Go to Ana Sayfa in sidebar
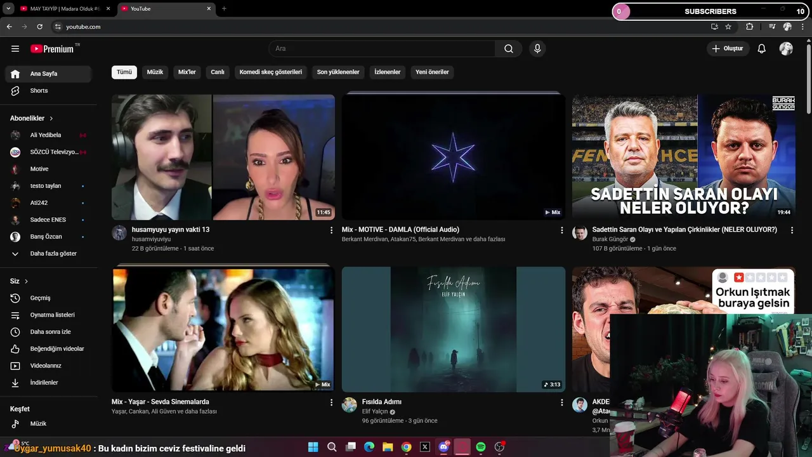 [x=48, y=74]
